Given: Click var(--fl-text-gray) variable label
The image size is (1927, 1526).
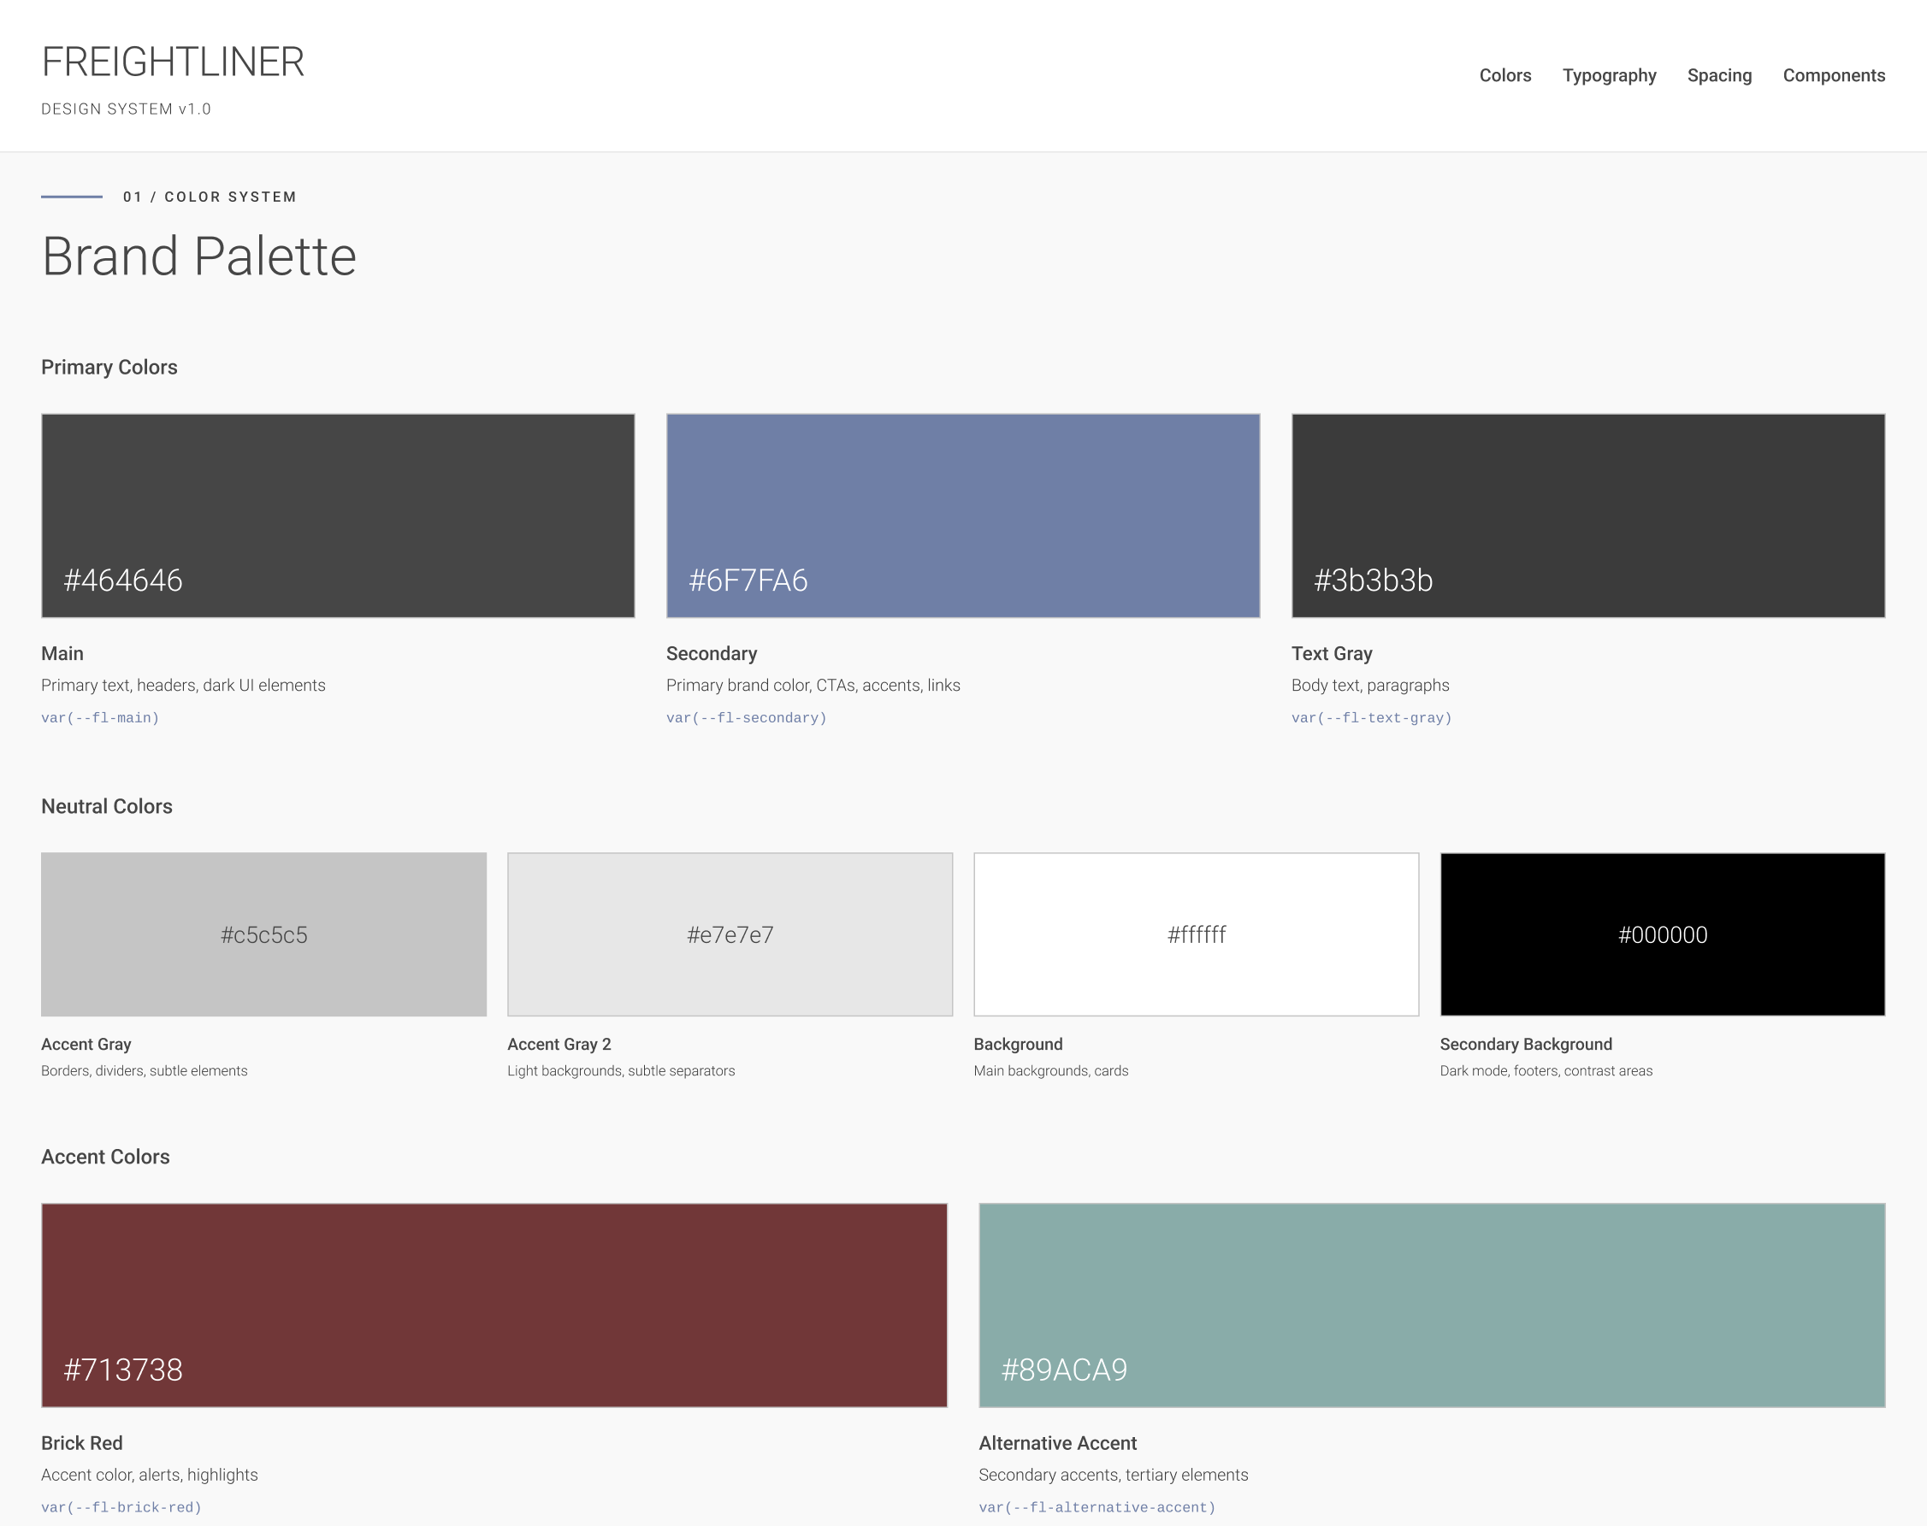Looking at the screenshot, I should [x=1370, y=717].
